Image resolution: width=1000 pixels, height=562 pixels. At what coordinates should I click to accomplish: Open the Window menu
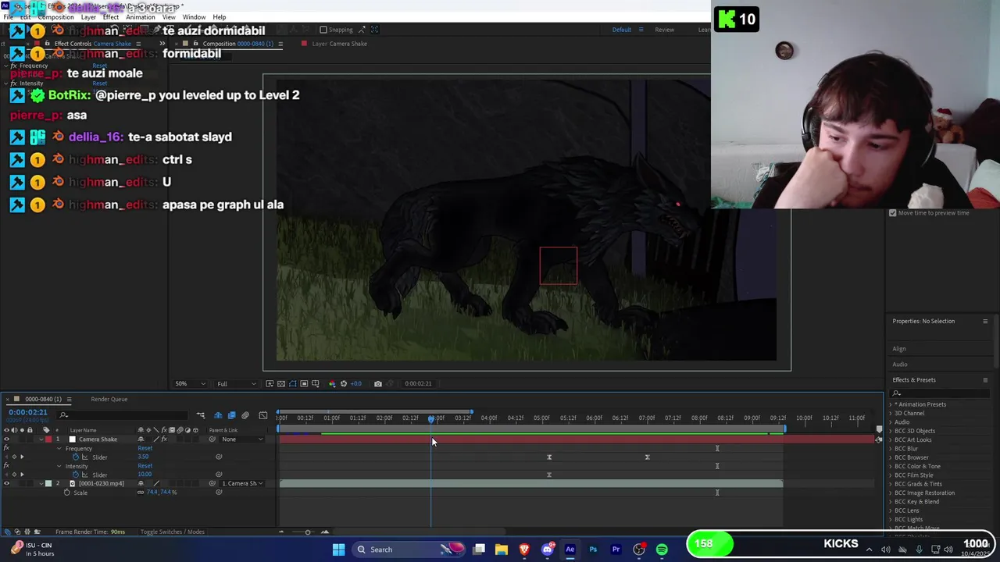coord(195,17)
